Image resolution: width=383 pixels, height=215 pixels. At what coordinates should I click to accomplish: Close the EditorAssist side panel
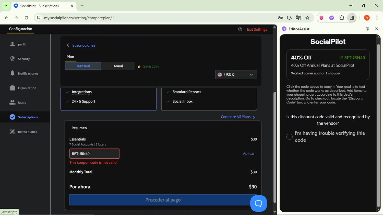(x=377, y=29)
